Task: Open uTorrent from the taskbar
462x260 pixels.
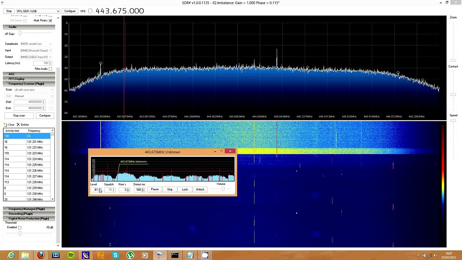Action: pos(130,255)
